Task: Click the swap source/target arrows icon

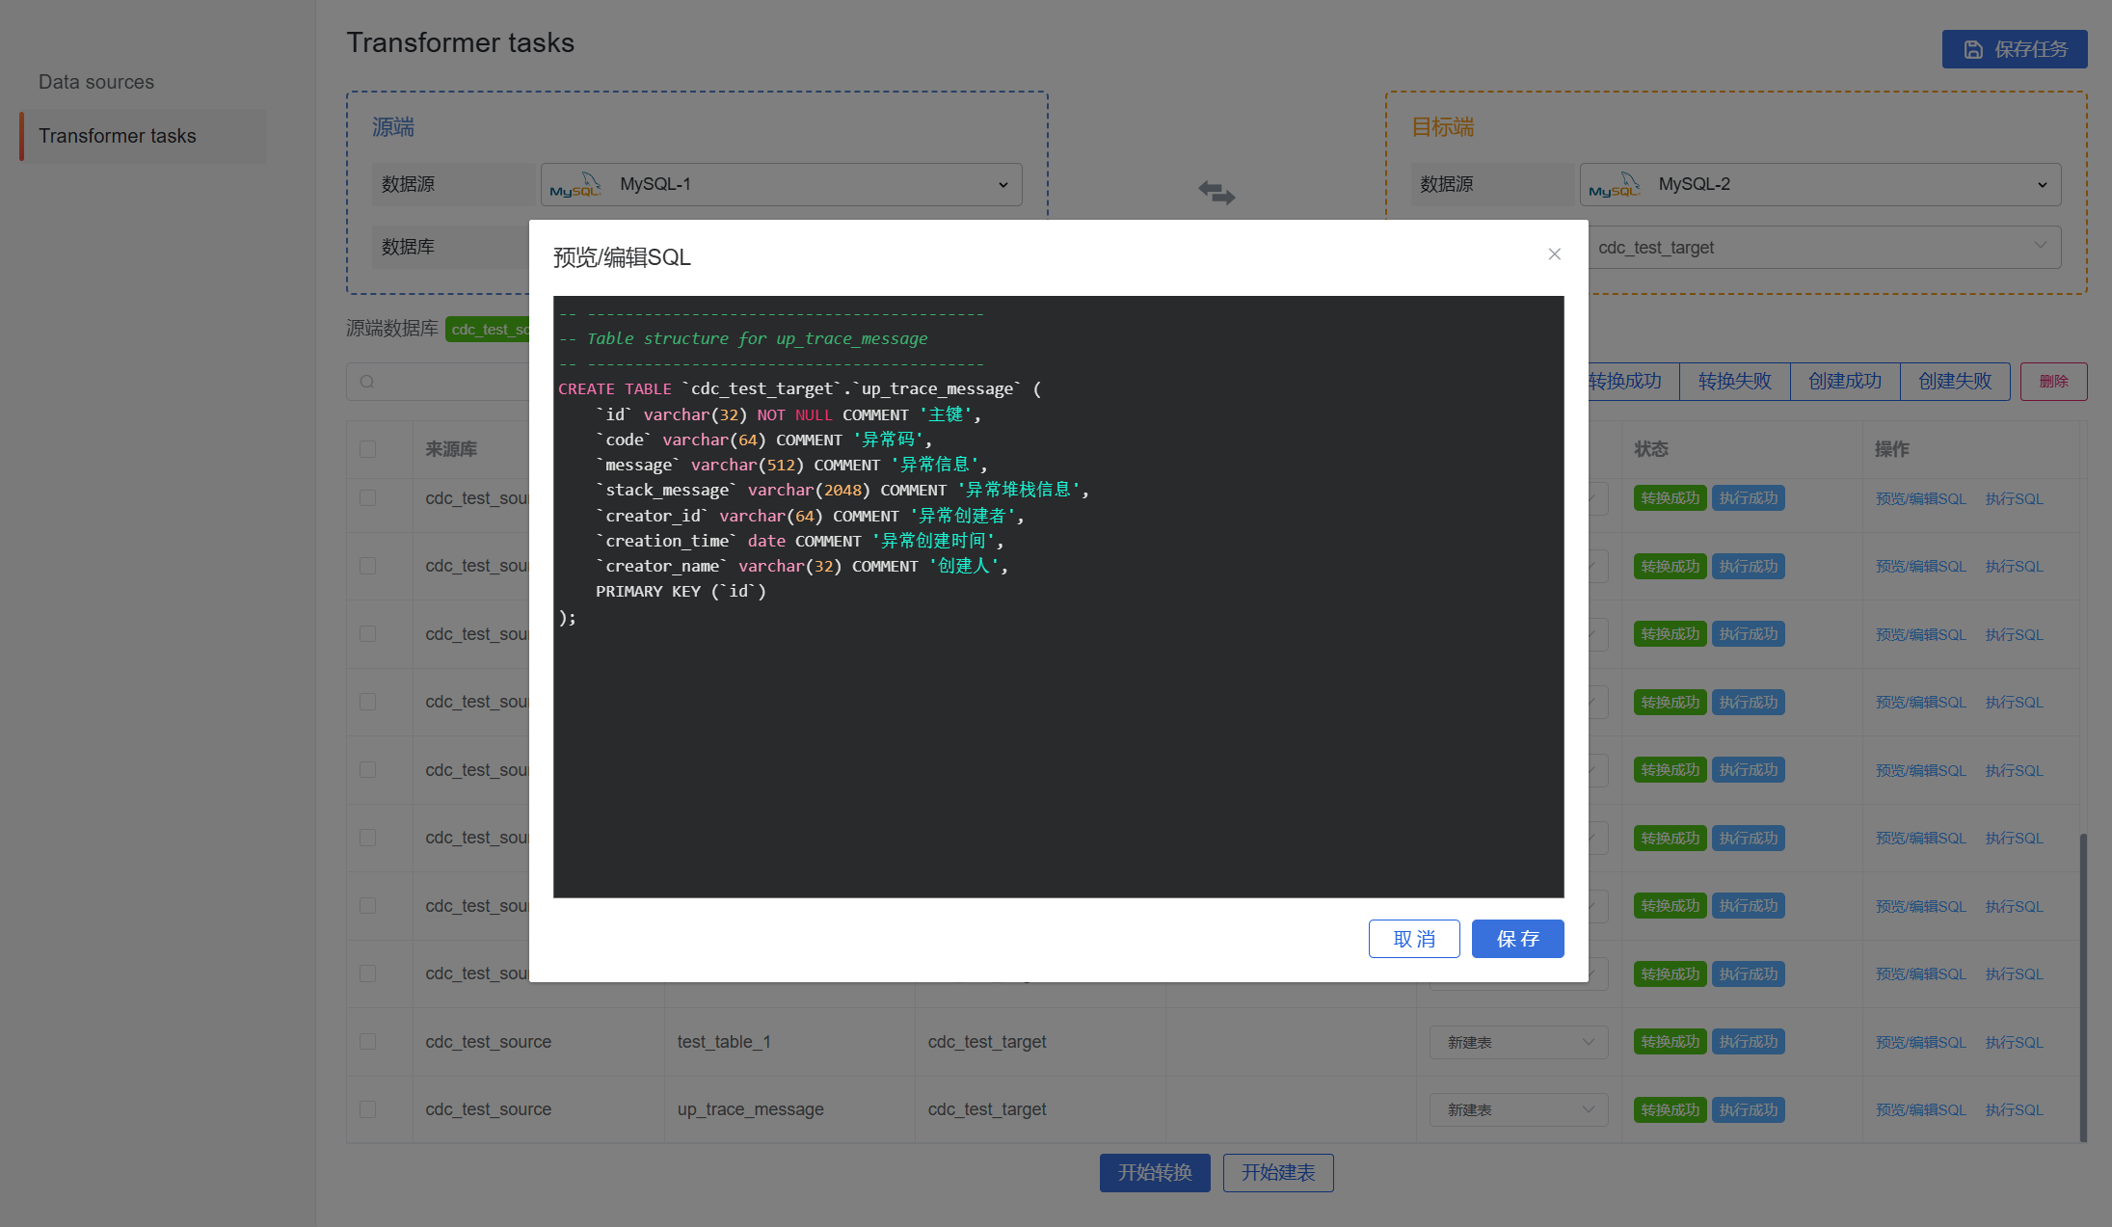Action: coord(1216,192)
